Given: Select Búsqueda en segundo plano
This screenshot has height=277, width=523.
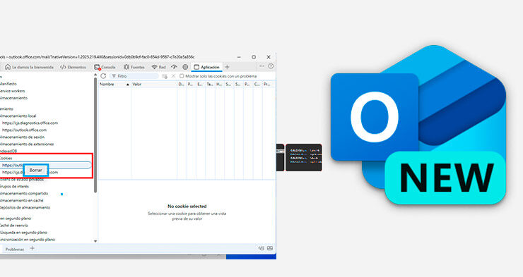Looking at the screenshot, I should tap(24, 232).
